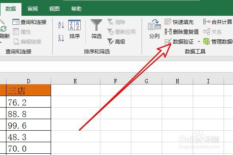Click the 编辑链接 icon

(16, 41)
